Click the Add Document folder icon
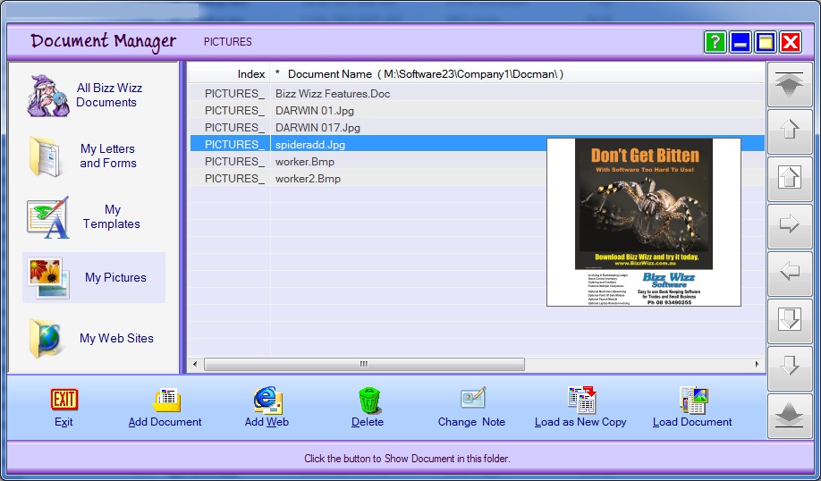The image size is (821, 481). [166, 401]
